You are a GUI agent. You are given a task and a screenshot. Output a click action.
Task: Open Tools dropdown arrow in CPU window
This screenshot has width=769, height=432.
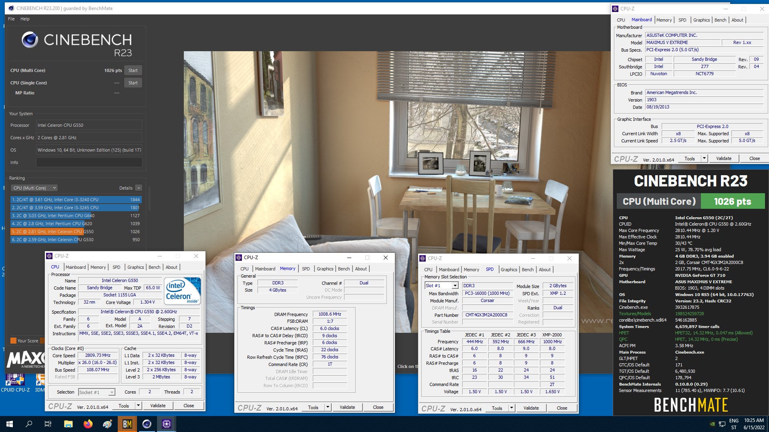(x=138, y=406)
